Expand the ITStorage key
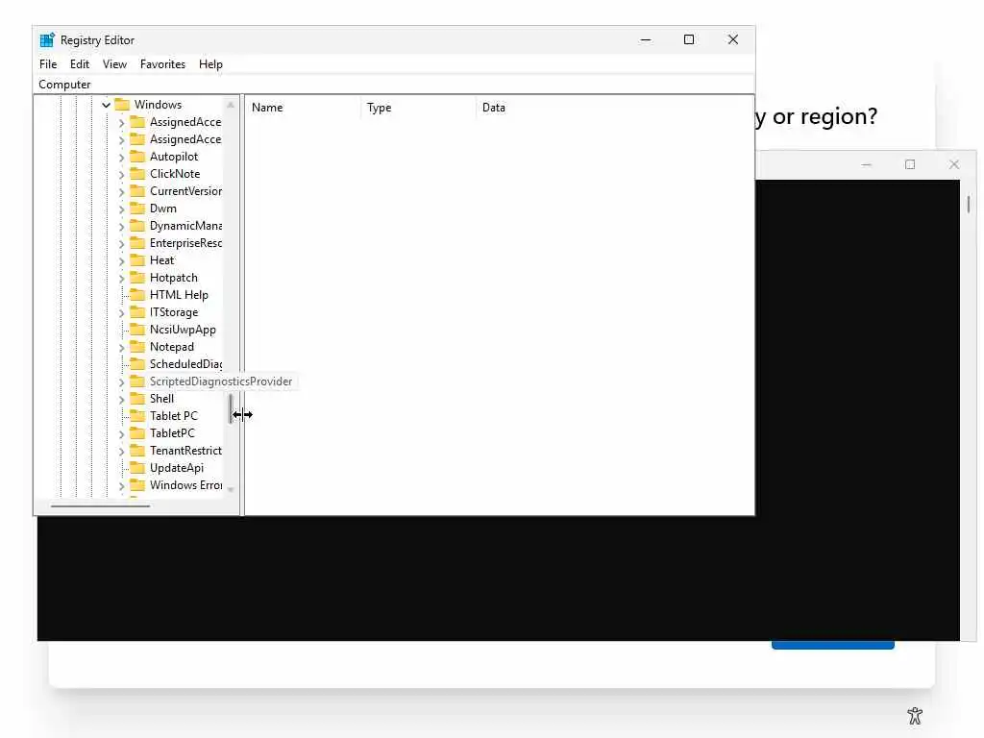The image size is (984, 738). 122,312
